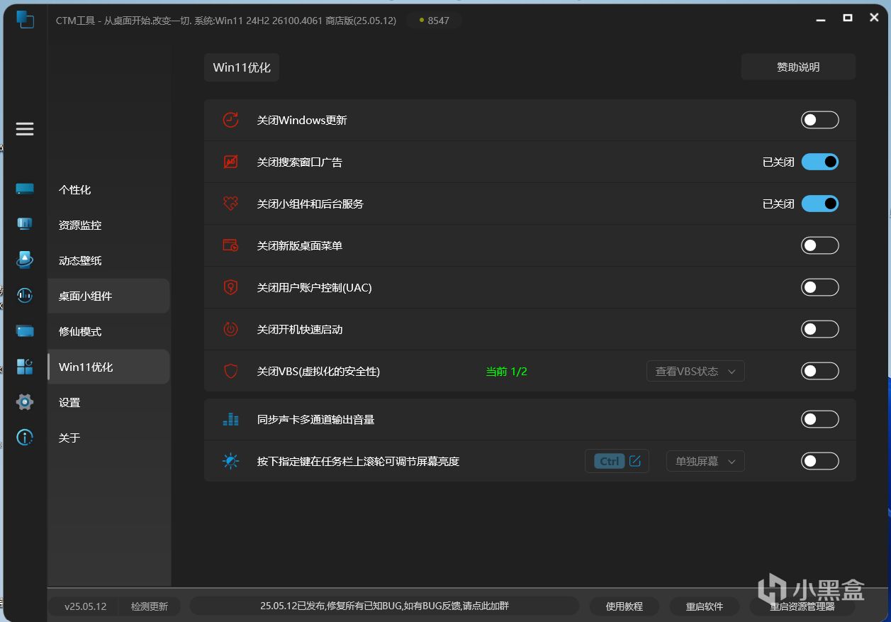Click the Ctrl hotkey badge
Image resolution: width=891 pixels, height=622 pixels.
click(610, 461)
